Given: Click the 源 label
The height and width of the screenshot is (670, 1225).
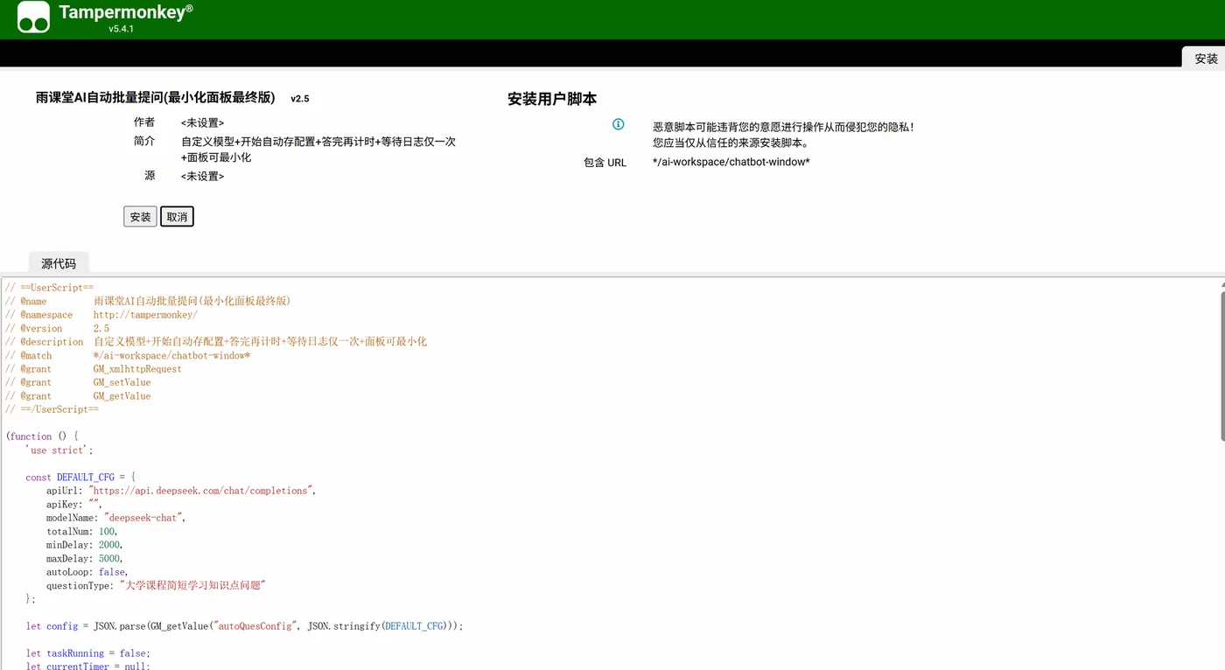Looking at the screenshot, I should pos(150,176).
